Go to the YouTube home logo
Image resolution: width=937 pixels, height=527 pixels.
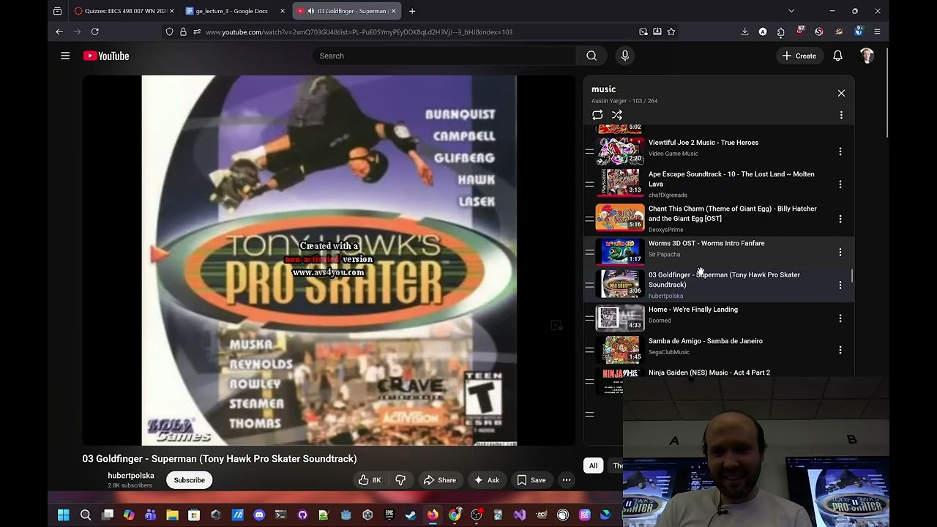click(x=106, y=56)
